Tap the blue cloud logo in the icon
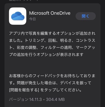Viewport: 105px width, 107px height. [x=18, y=16]
